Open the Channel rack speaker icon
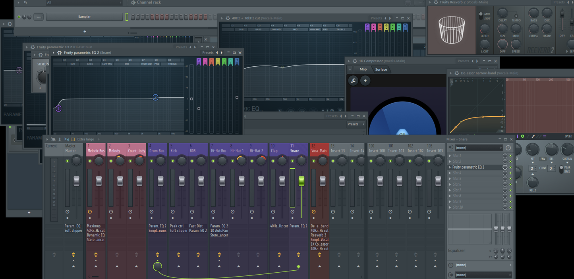574x279 pixels. (133, 2)
